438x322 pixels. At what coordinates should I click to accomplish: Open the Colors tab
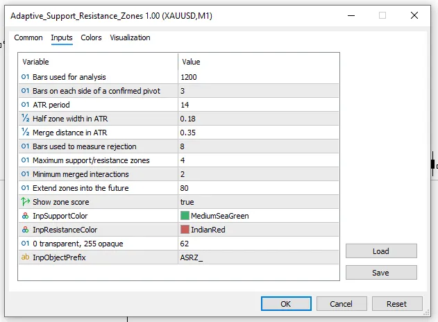(91, 37)
